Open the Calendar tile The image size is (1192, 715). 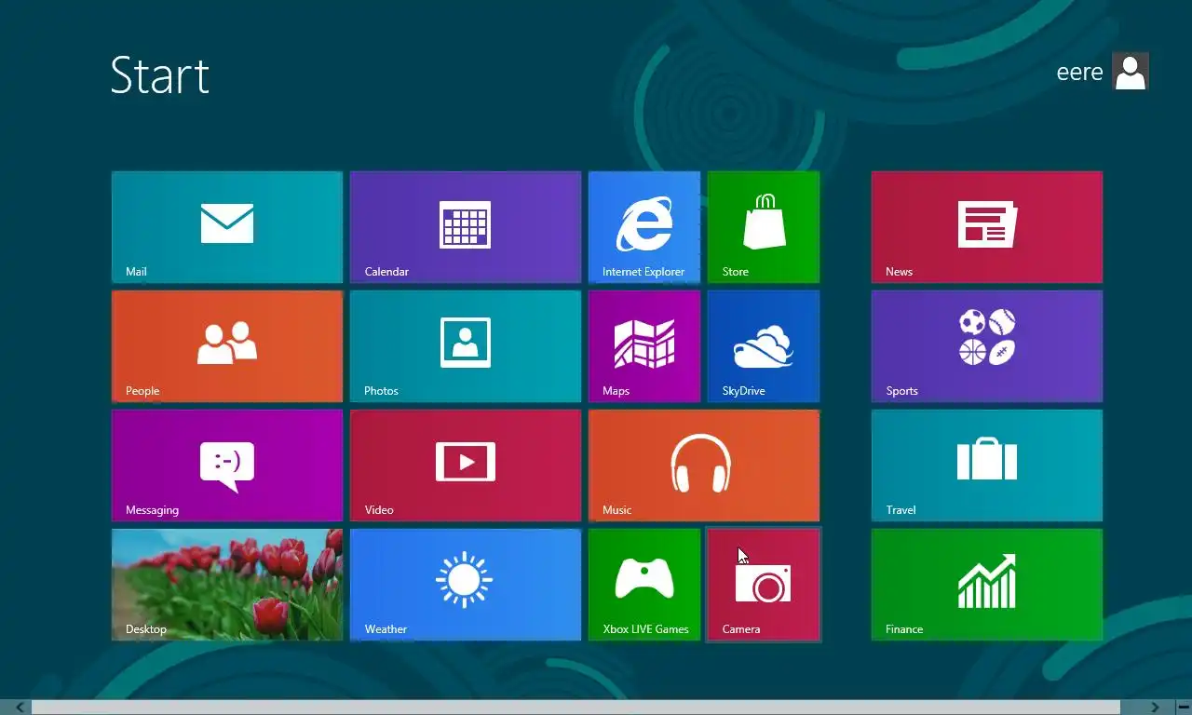(x=466, y=227)
